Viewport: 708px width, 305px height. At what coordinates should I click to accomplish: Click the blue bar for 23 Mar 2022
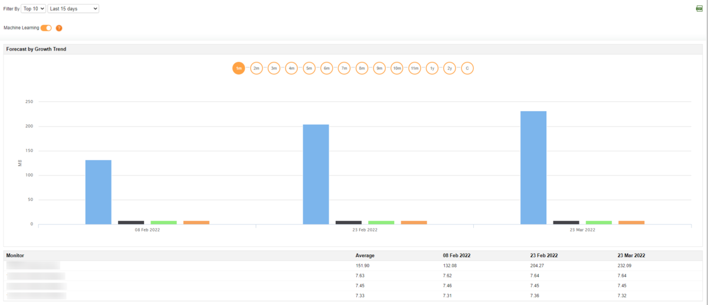pyautogui.click(x=533, y=168)
